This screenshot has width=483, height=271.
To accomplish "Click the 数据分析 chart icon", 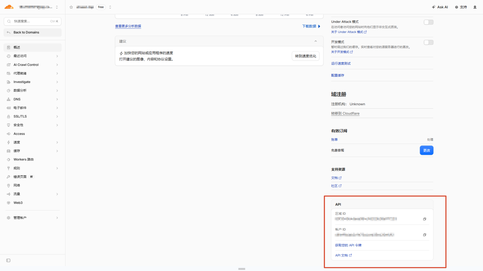I will [x=9, y=91].
